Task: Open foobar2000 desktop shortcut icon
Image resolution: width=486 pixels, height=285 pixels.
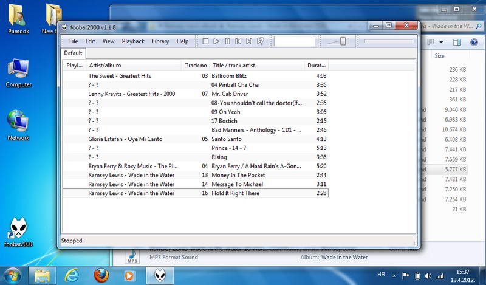Action: [x=18, y=228]
